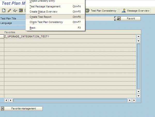Viewport: 155px width, 117px height.
Task: Click the Create new document icon
Action: pyautogui.click(x=4, y=11)
